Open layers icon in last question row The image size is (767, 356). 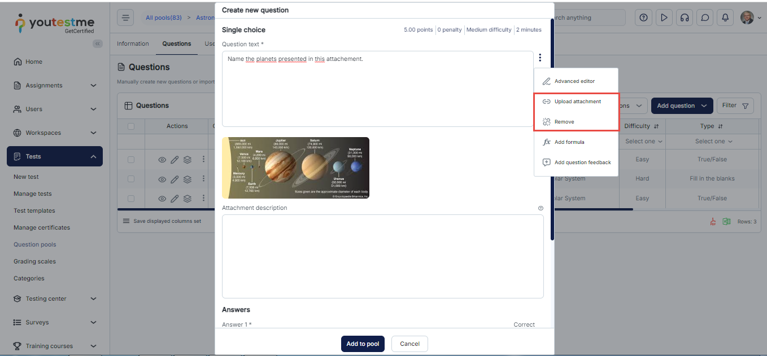coord(188,198)
